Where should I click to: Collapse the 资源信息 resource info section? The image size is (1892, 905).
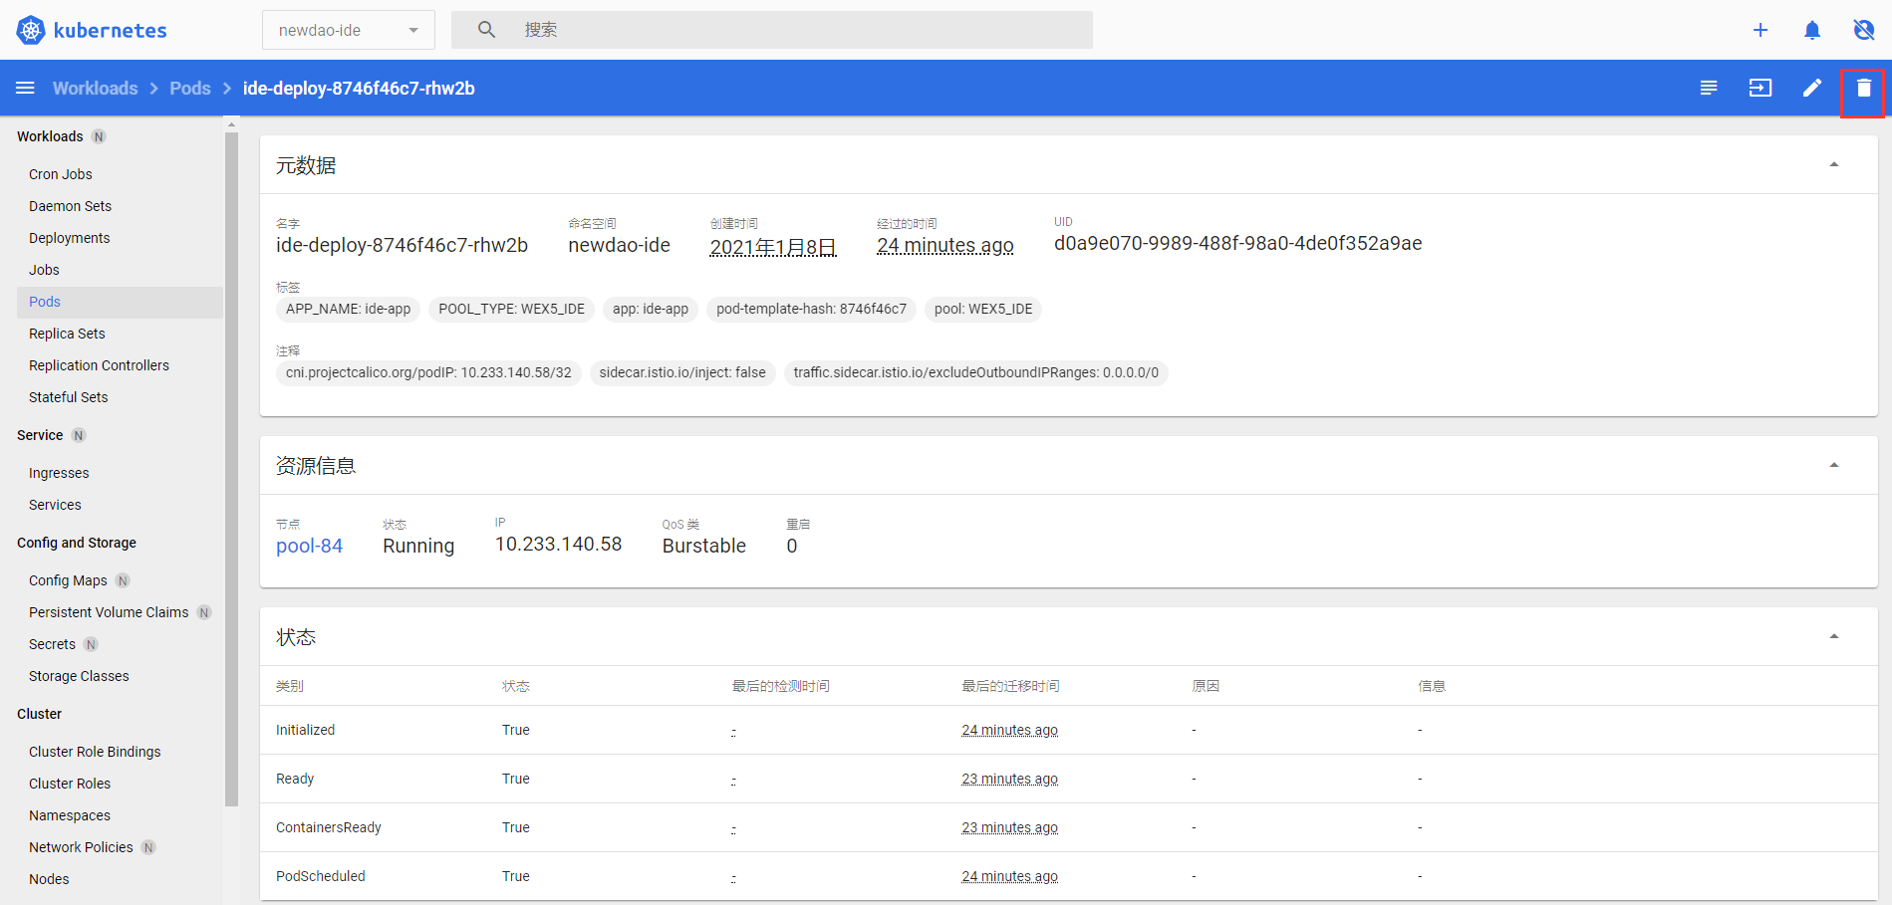coord(1833,466)
